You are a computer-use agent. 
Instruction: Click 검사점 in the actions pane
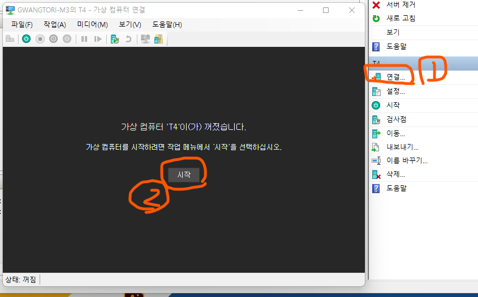click(397, 119)
